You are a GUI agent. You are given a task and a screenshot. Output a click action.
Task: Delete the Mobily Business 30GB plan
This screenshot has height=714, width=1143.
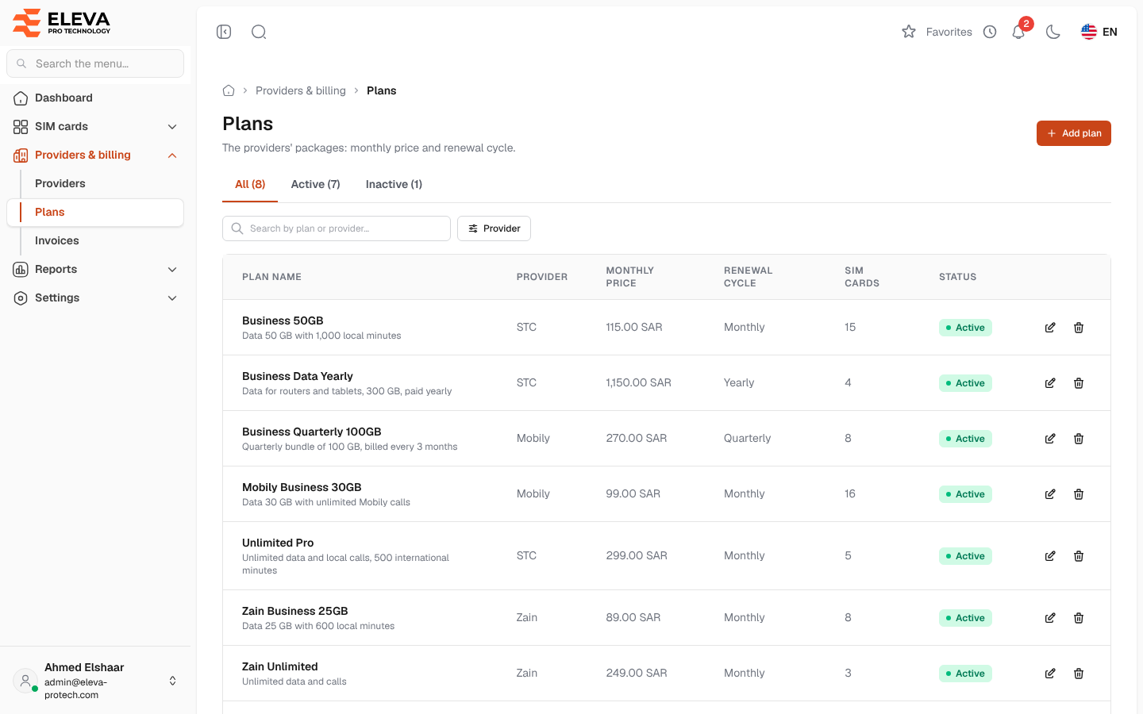1079,494
